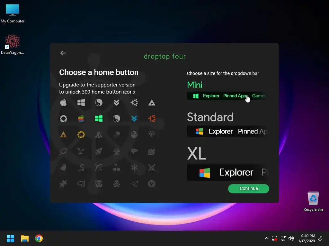Select the gray Apple logo home button

[63, 102]
